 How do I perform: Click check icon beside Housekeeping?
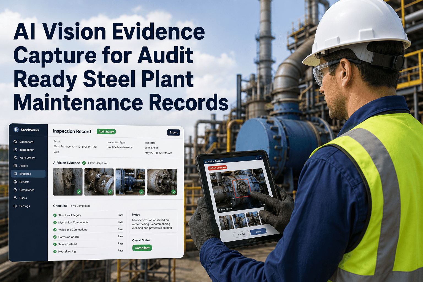click(55, 251)
